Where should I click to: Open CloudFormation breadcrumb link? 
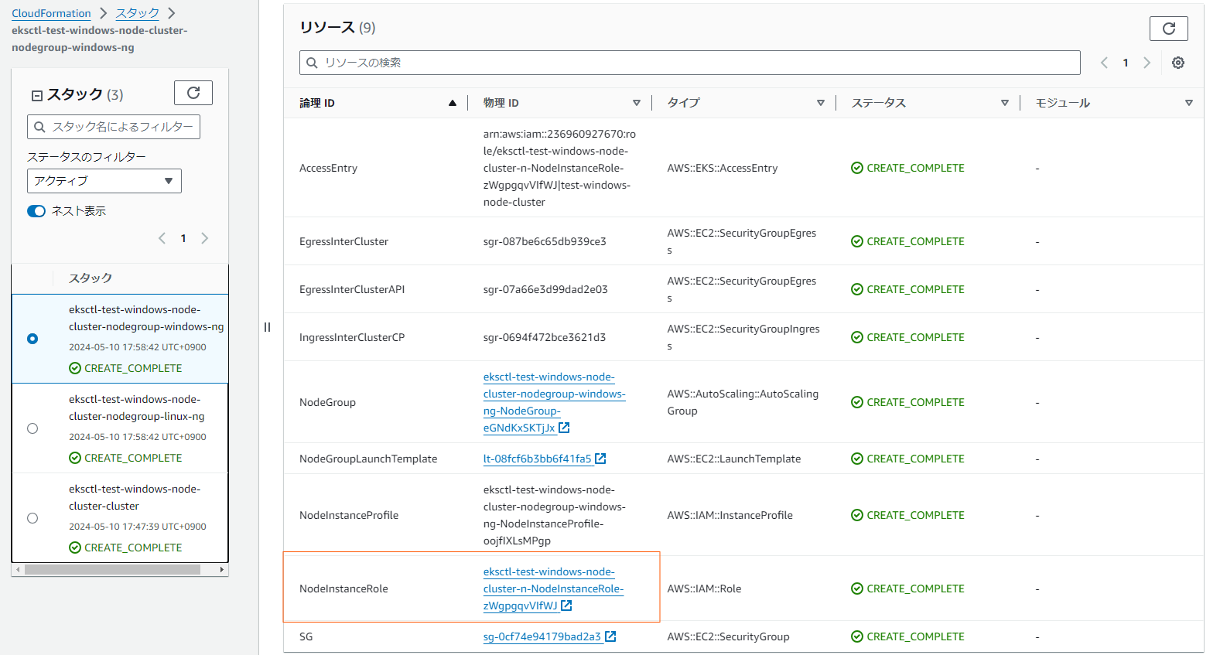[51, 13]
